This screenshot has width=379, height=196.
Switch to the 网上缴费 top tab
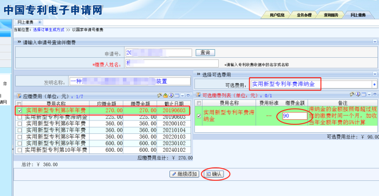[x=358, y=15]
